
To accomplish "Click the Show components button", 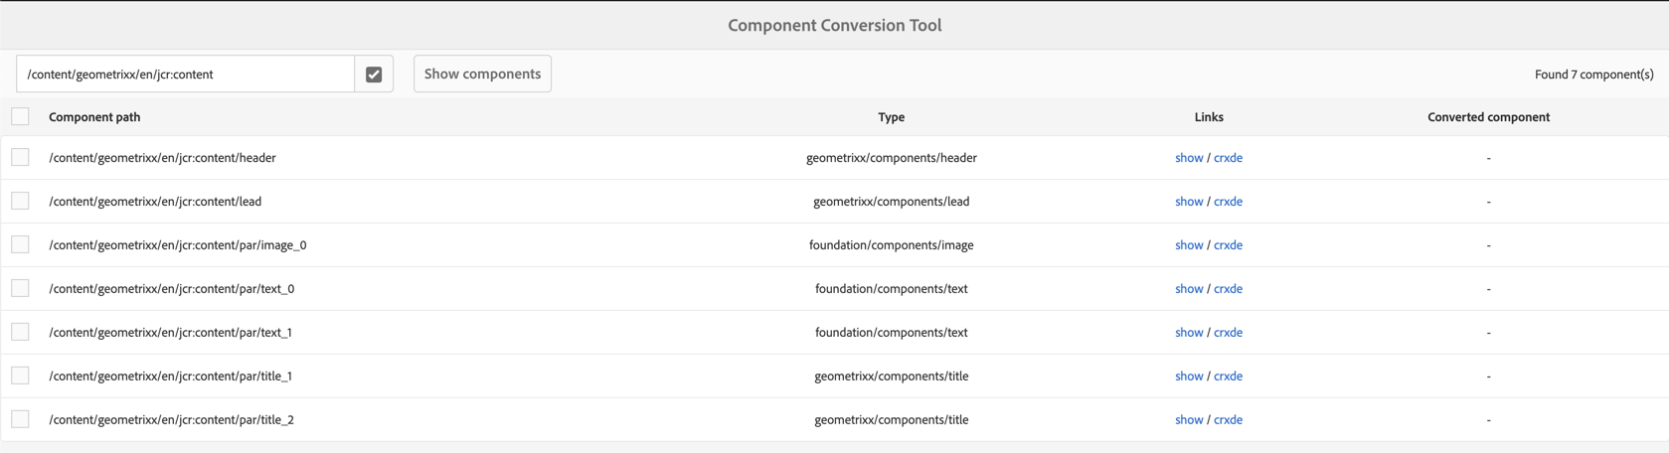I will 482,75.
